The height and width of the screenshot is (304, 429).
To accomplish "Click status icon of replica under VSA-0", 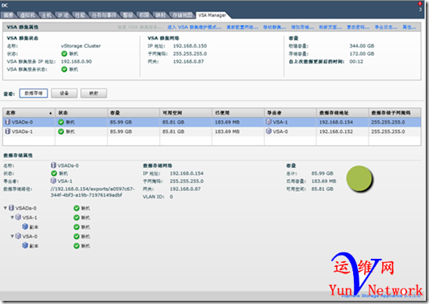I will coord(76,246).
